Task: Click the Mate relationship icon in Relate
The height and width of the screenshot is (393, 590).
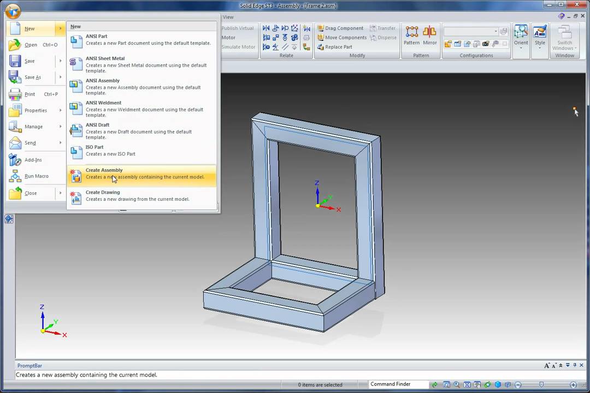Action: (266, 28)
